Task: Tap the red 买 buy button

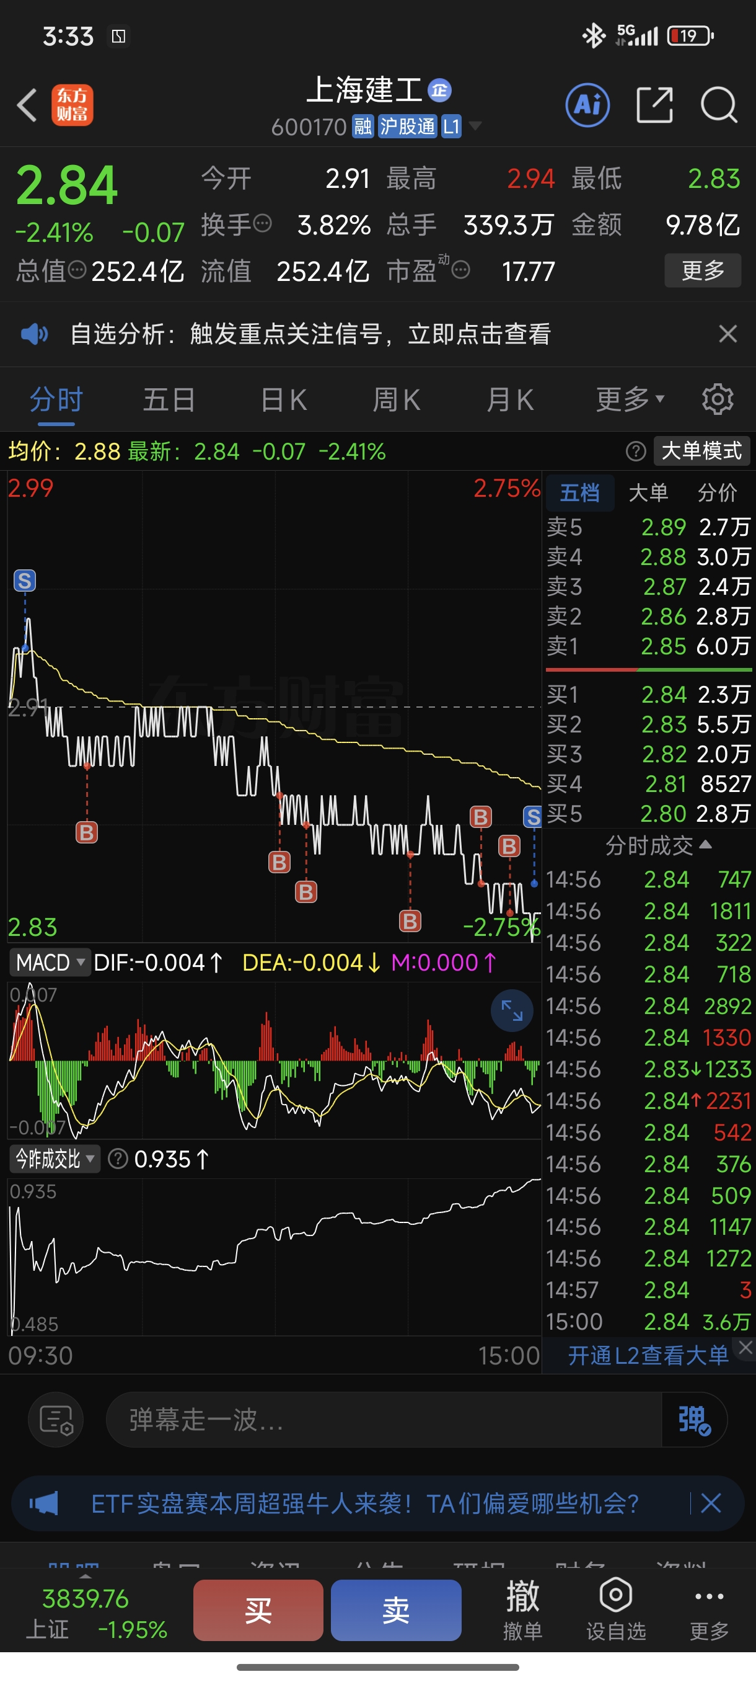Action: point(258,1610)
